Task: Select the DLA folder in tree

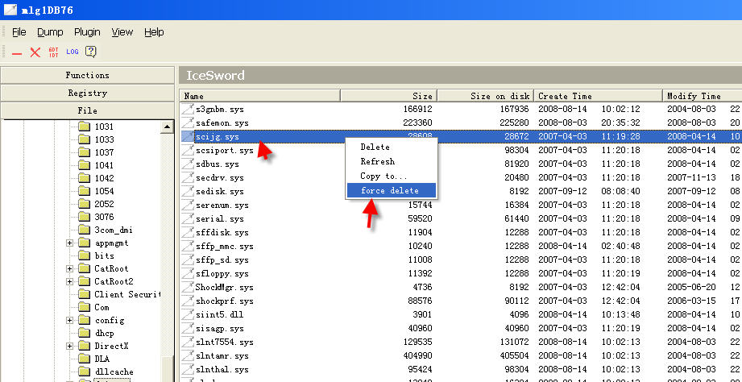Action: [x=102, y=359]
